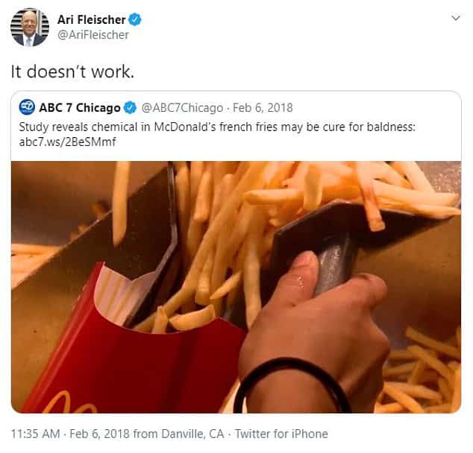Click the Twitter for iPhone source
This screenshot has height=453, width=473.
(281, 434)
